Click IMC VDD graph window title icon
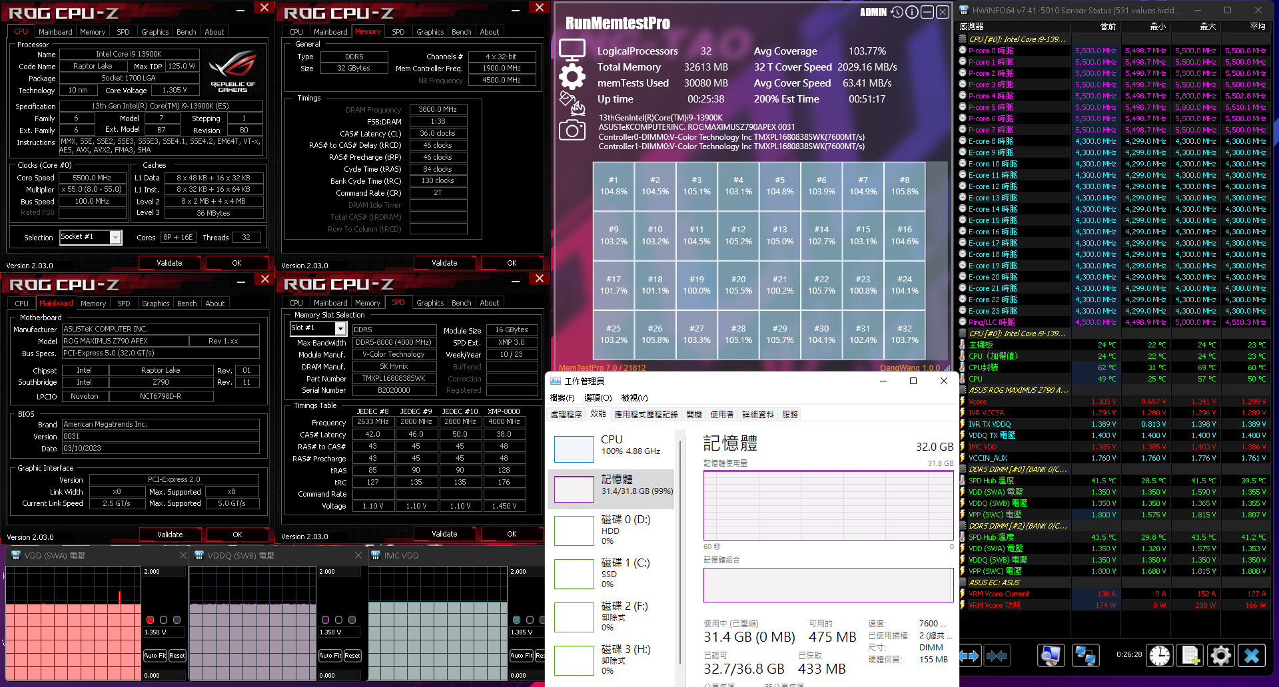1279x687 pixels. point(376,555)
